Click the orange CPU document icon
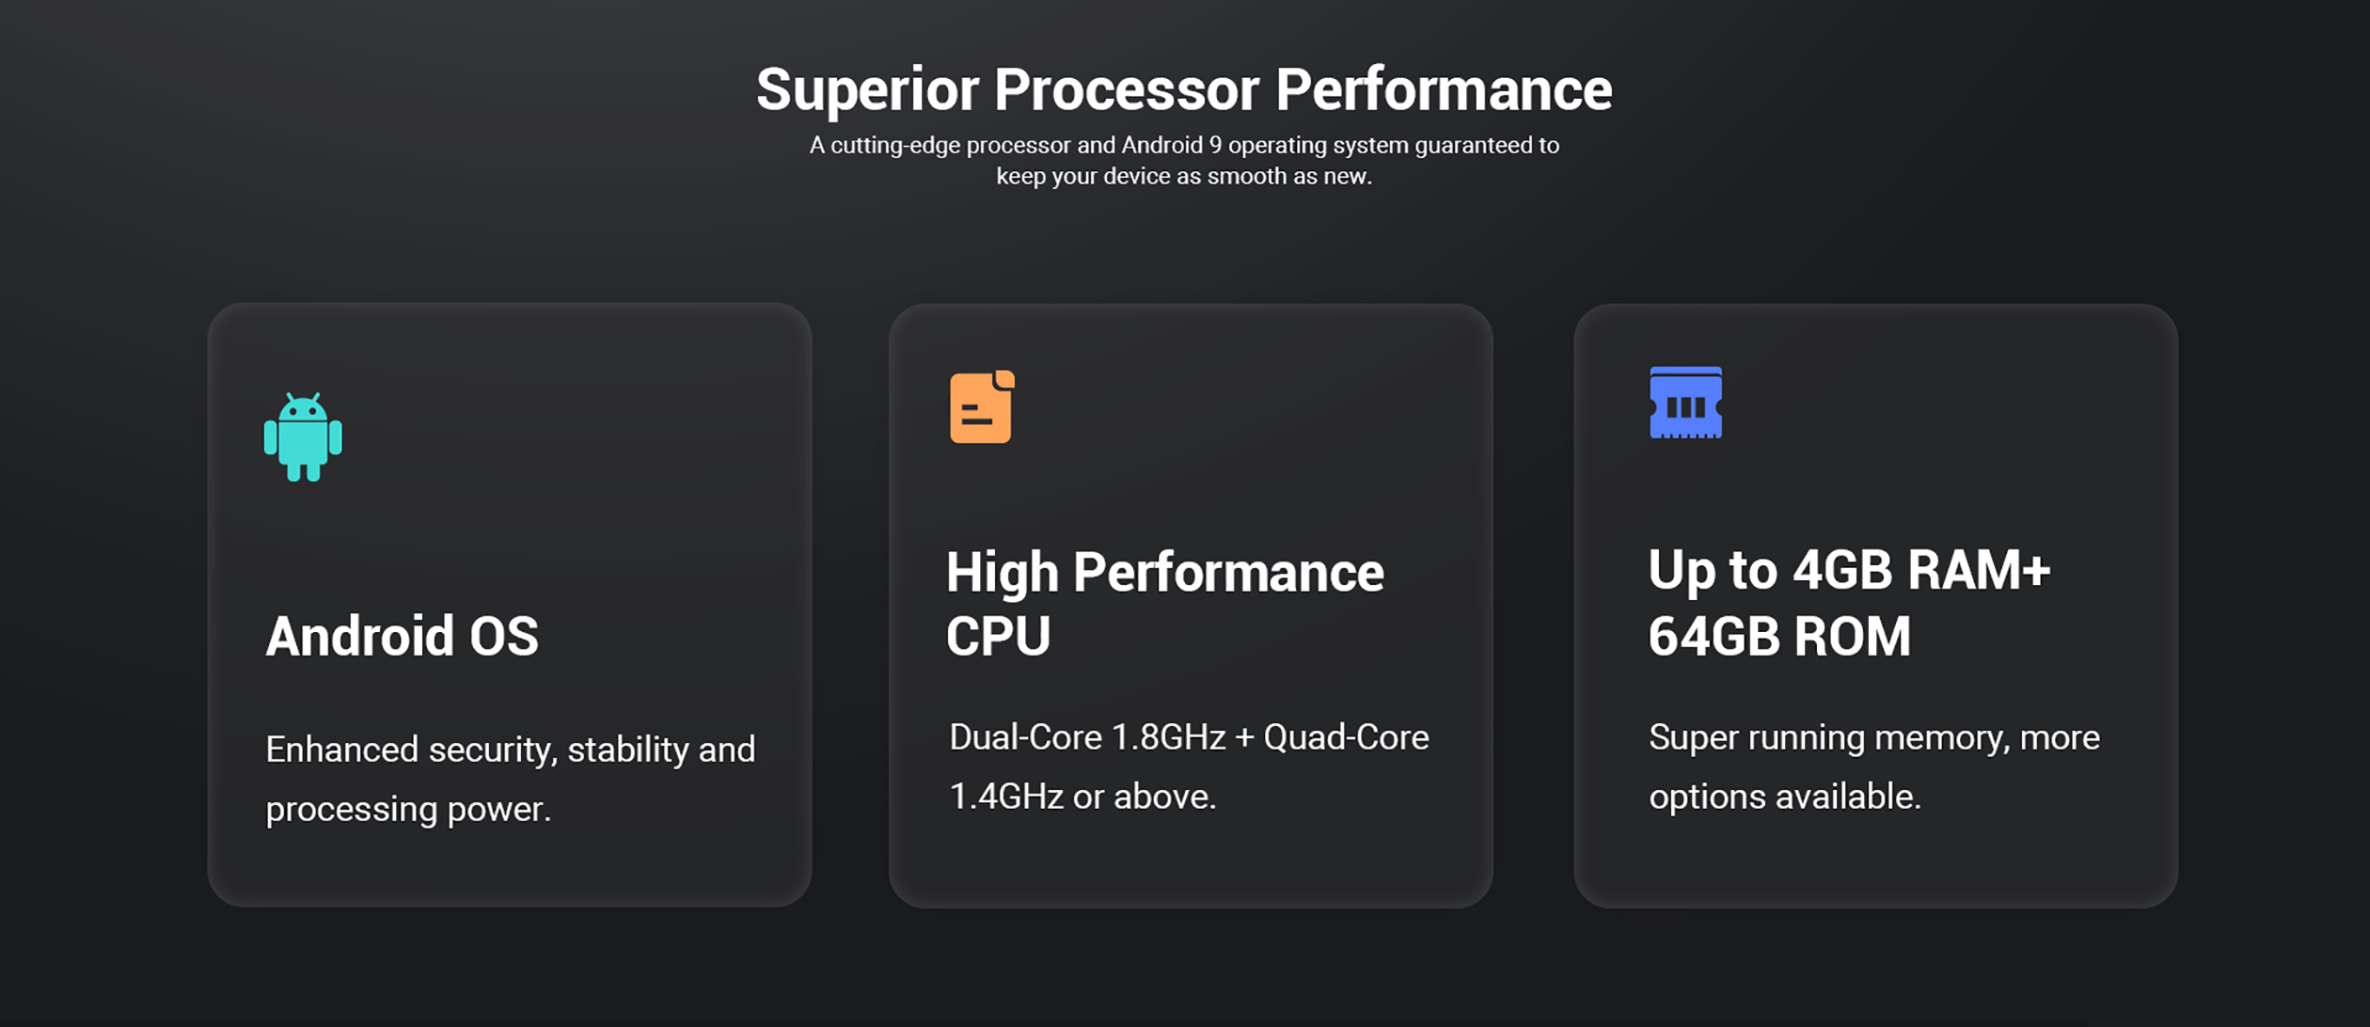This screenshot has width=2370, height=1027. tap(982, 406)
